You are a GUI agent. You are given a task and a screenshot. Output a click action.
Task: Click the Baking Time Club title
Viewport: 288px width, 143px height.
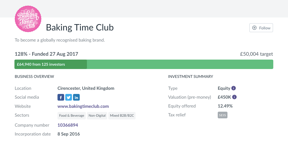point(80,27)
